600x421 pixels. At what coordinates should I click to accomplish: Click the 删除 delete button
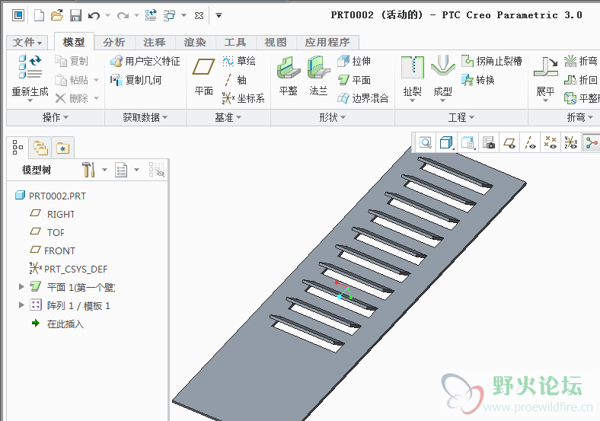[72, 98]
